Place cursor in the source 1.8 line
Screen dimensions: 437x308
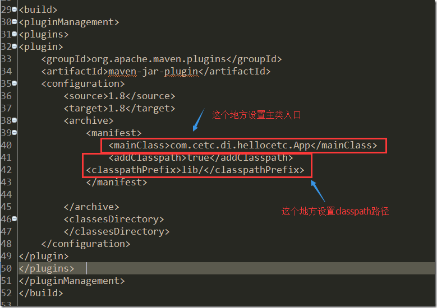(119, 96)
